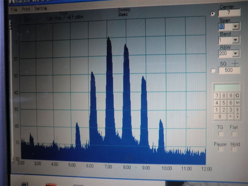Open the Print menu
This screenshot has width=248, height=186.
click(x=26, y=9)
